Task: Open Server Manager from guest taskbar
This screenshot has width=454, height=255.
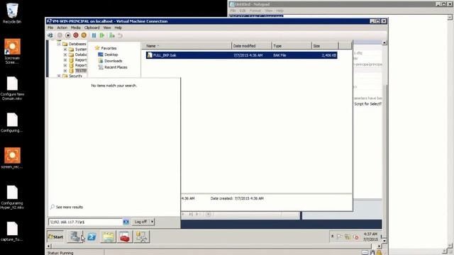Action: pyautogui.click(x=75, y=237)
